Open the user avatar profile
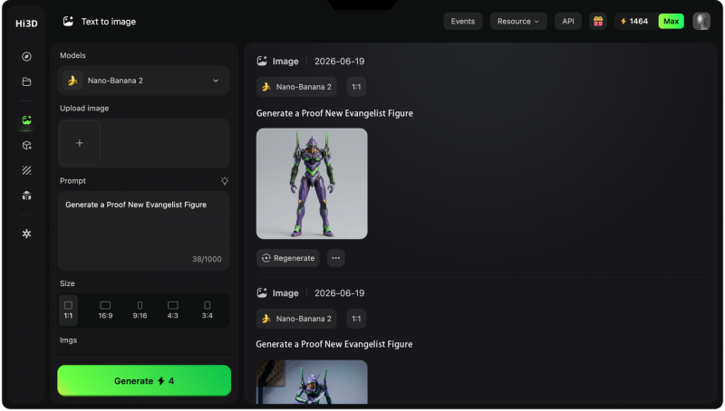This screenshot has height=411, width=725. tap(701, 21)
